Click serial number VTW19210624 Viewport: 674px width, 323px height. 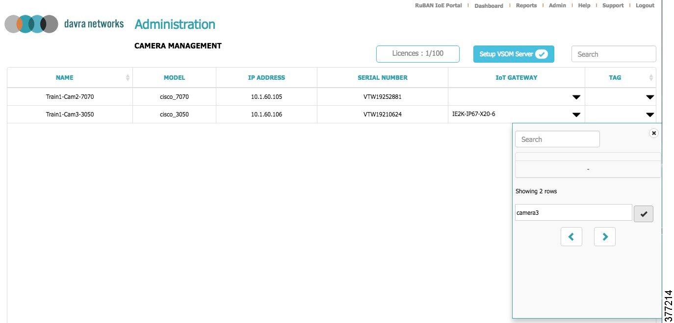tap(383, 115)
